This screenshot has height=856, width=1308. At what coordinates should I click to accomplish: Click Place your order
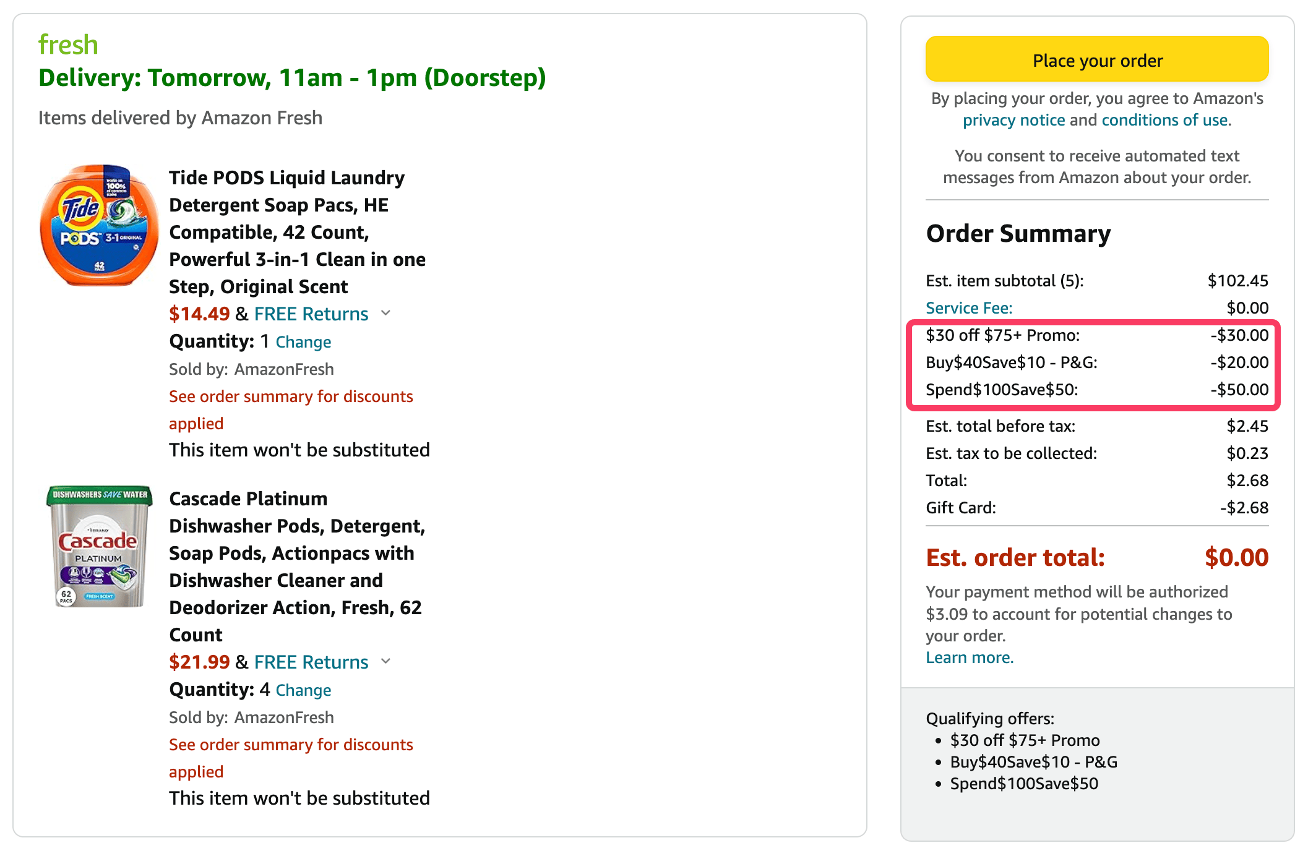[x=1097, y=60]
